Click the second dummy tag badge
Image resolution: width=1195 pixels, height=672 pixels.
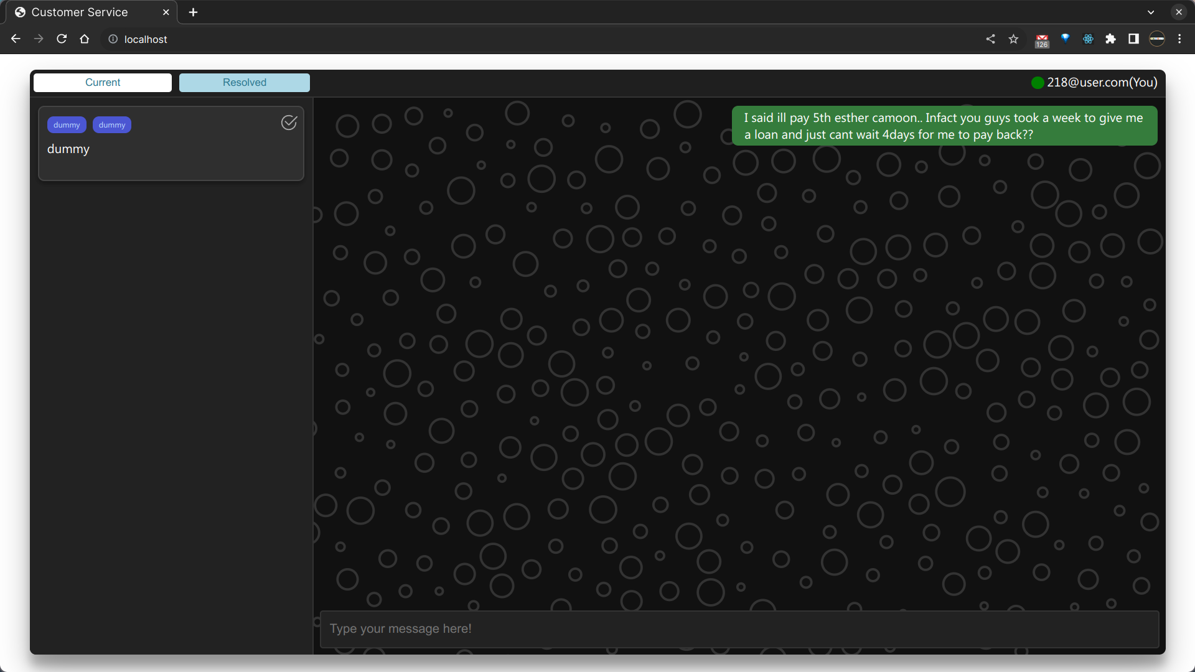coord(112,125)
